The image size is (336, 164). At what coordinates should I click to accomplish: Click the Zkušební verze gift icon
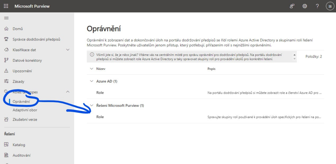7,120
